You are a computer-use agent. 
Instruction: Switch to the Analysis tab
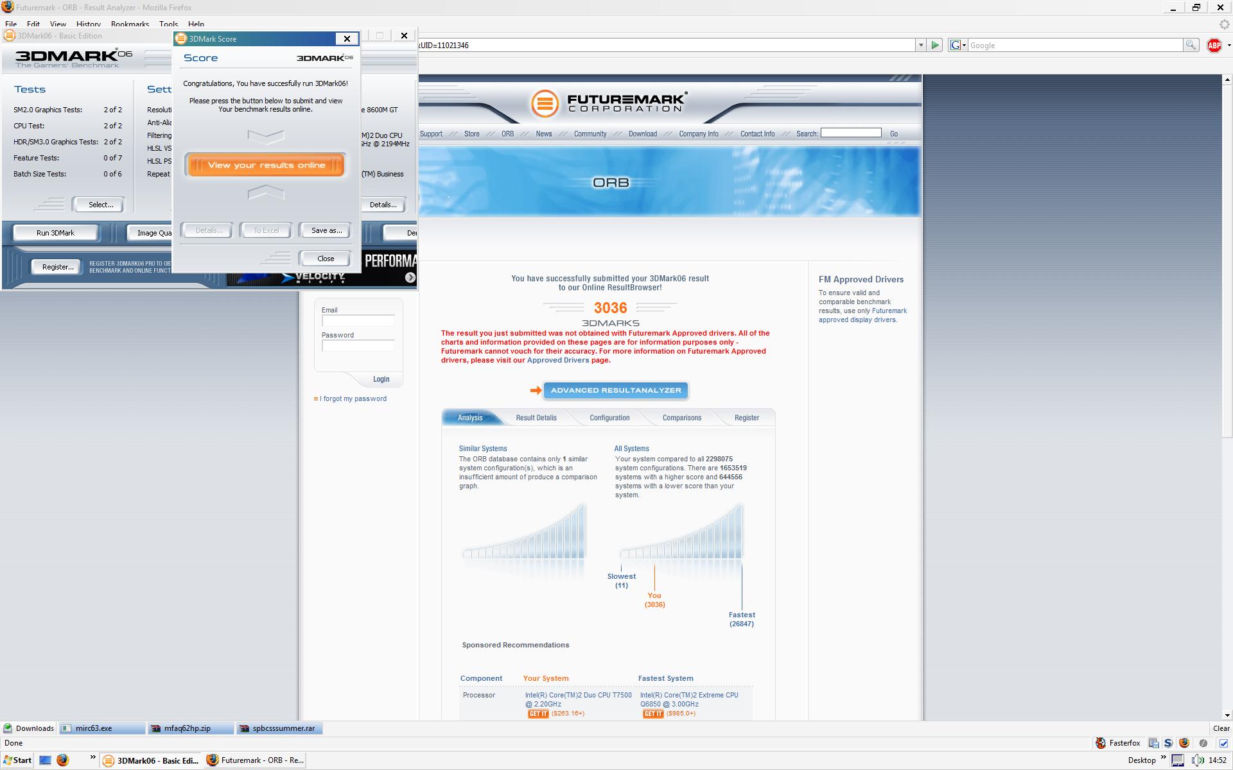[470, 417]
